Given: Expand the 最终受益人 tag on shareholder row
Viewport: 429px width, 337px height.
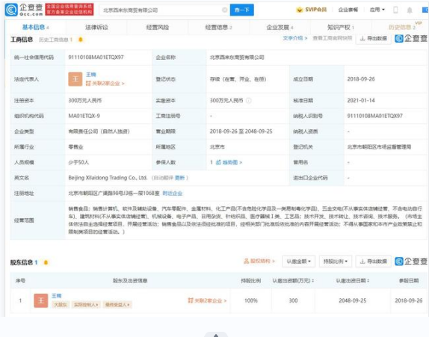Looking at the screenshot, I should coord(117,304).
